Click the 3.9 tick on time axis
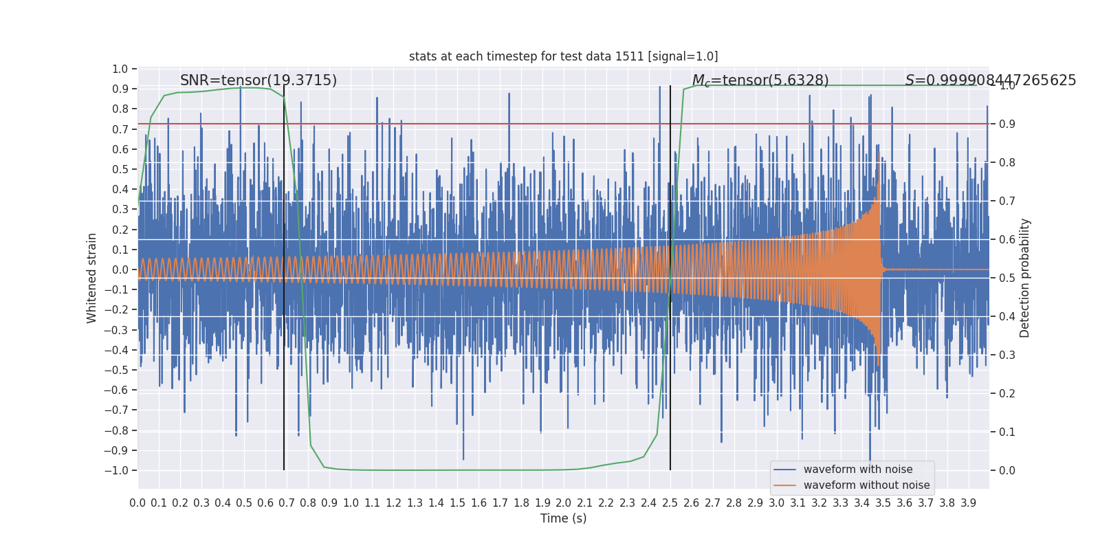 969,503
